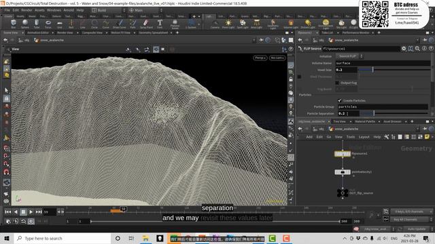This screenshot has height=244, width=435.
Task: Open the Build desktop dropdown
Action: 108,10
